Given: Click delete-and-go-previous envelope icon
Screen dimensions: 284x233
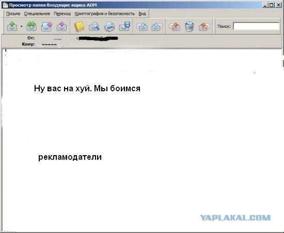Looking at the screenshot, I should (x=175, y=27).
